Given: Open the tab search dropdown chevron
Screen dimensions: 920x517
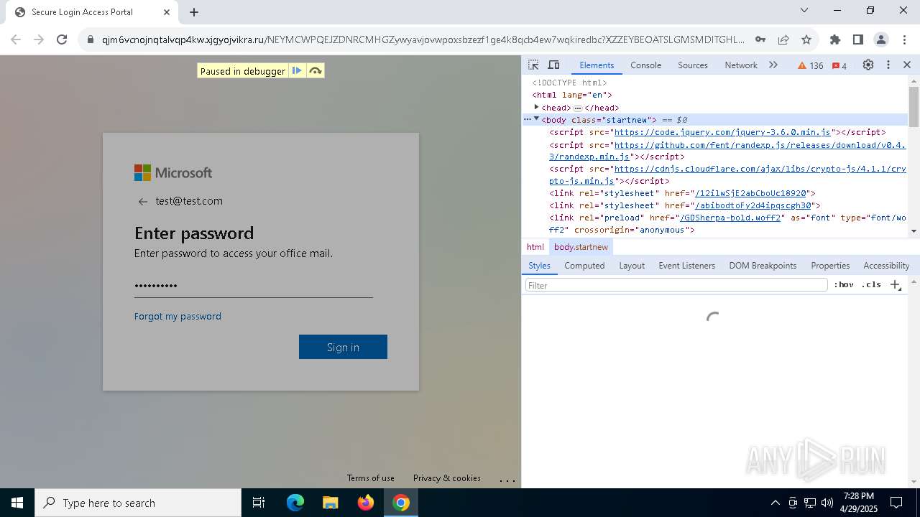Looking at the screenshot, I should click(x=804, y=10).
